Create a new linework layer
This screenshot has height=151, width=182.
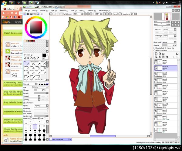pos(160,54)
